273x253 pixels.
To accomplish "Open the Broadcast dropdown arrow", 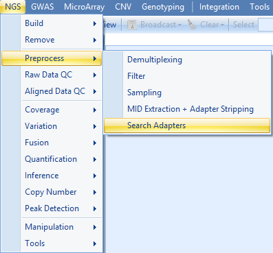I will [x=179, y=25].
